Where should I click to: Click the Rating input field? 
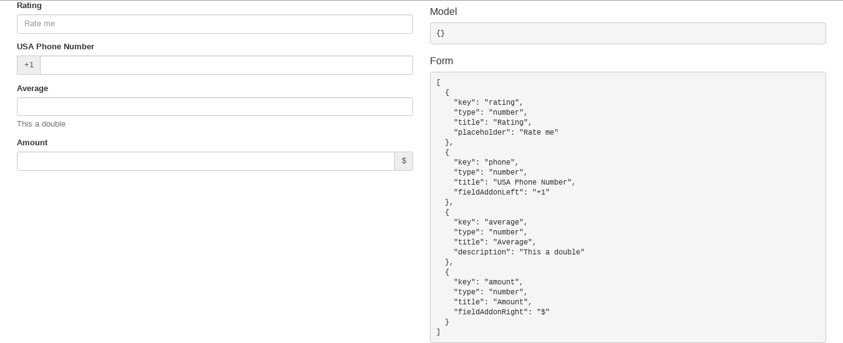click(x=215, y=24)
